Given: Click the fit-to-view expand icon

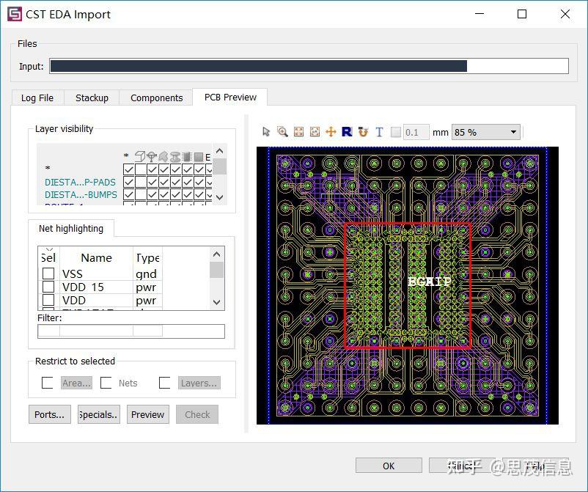Looking at the screenshot, I should 299,132.
